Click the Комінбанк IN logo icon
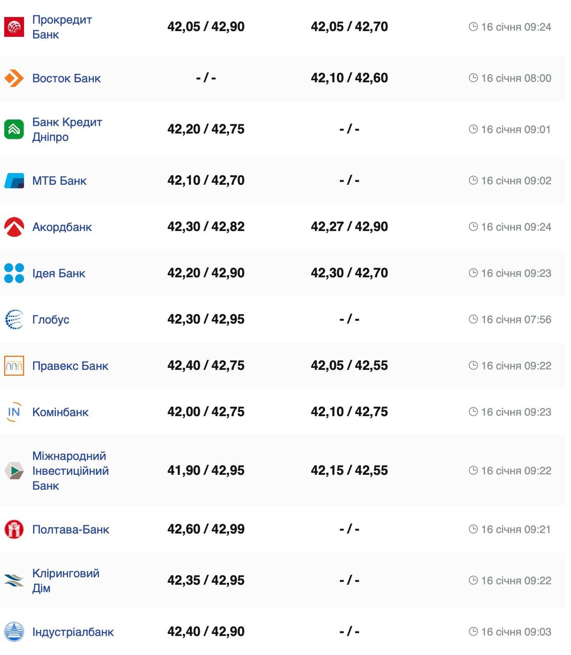Screen dimensions: 571x655 pyautogui.click(x=14, y=412)
